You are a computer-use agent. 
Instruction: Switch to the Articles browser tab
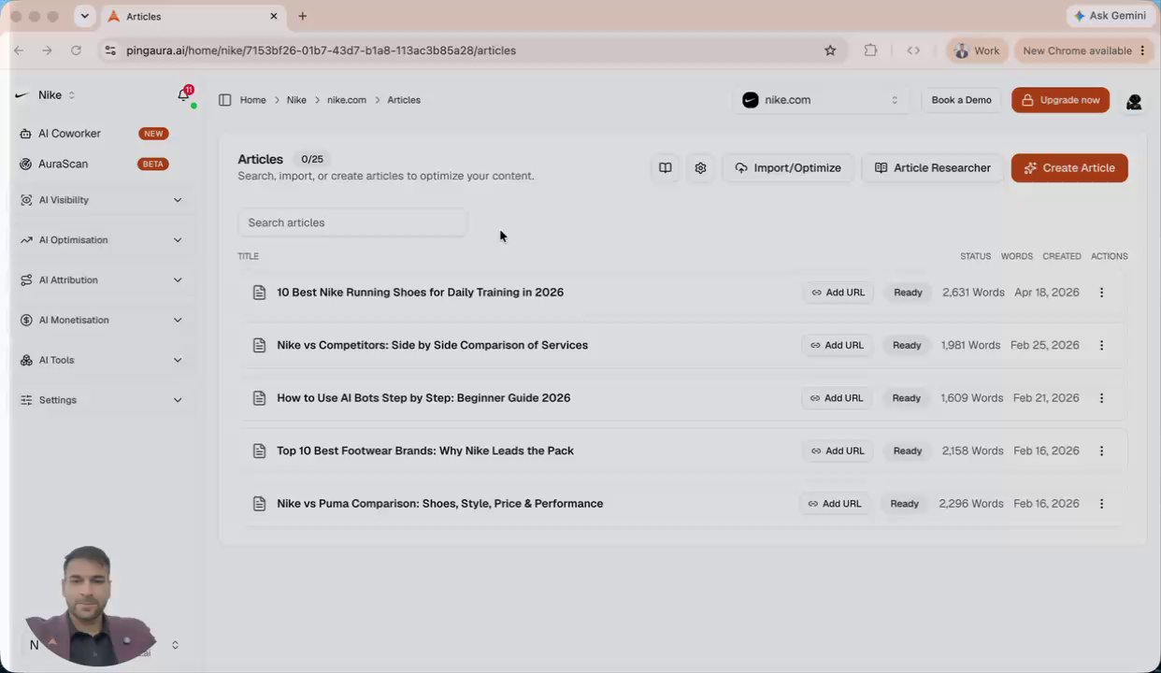193,16
